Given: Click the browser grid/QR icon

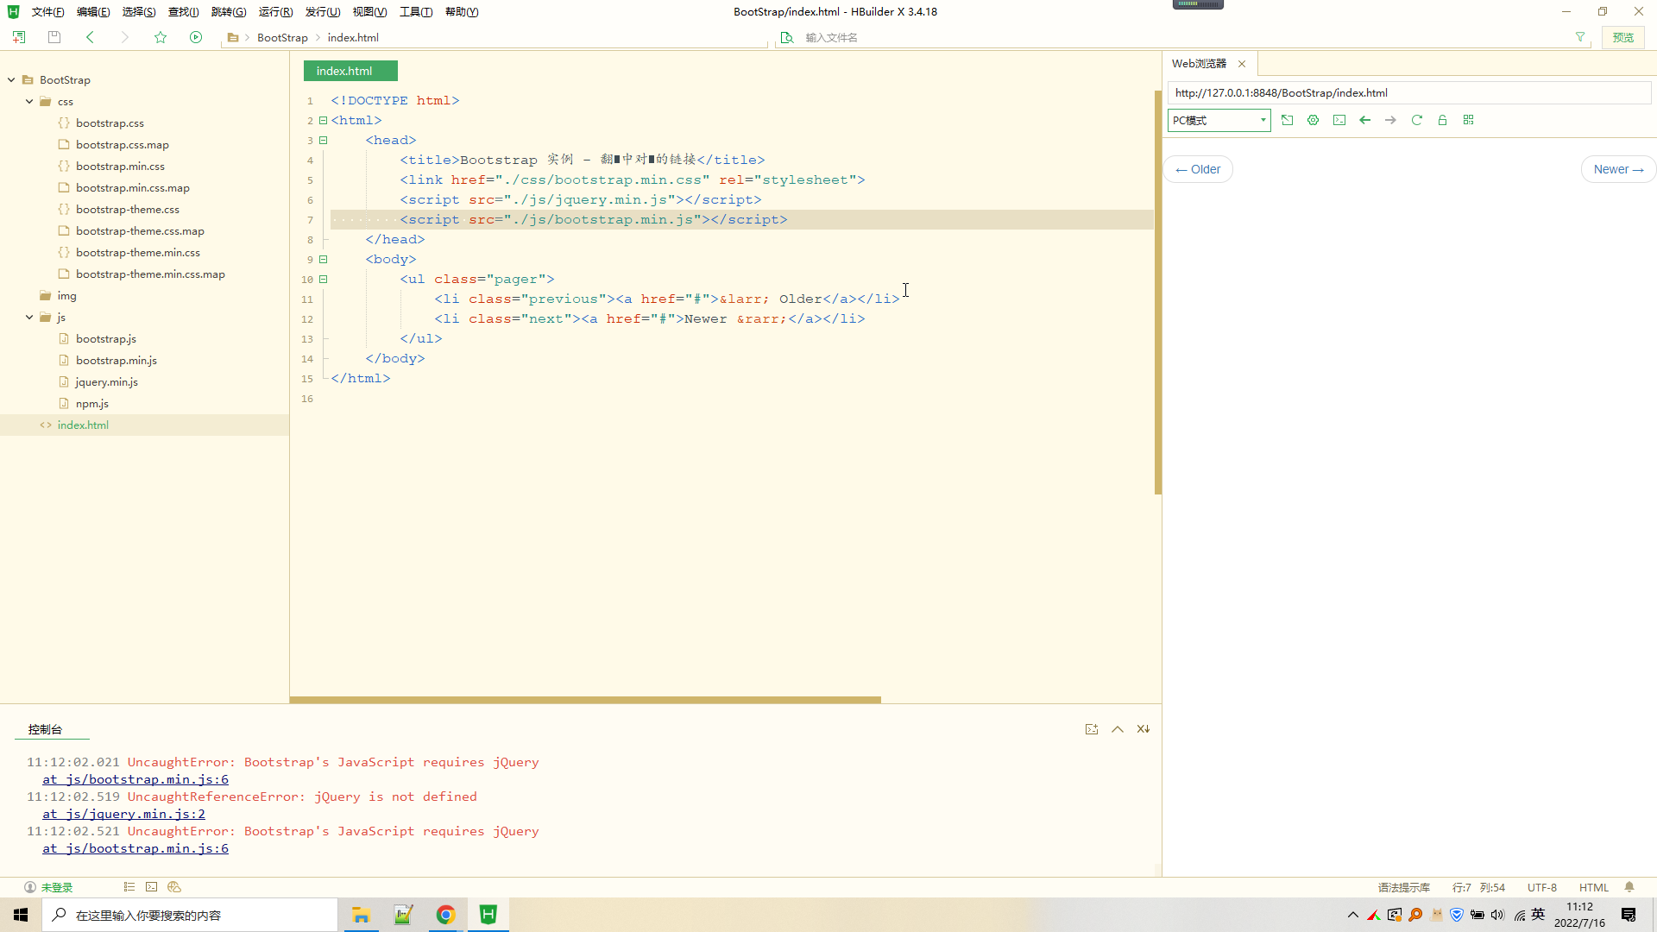Looking at the screenshot, I should pos(1468,120).
